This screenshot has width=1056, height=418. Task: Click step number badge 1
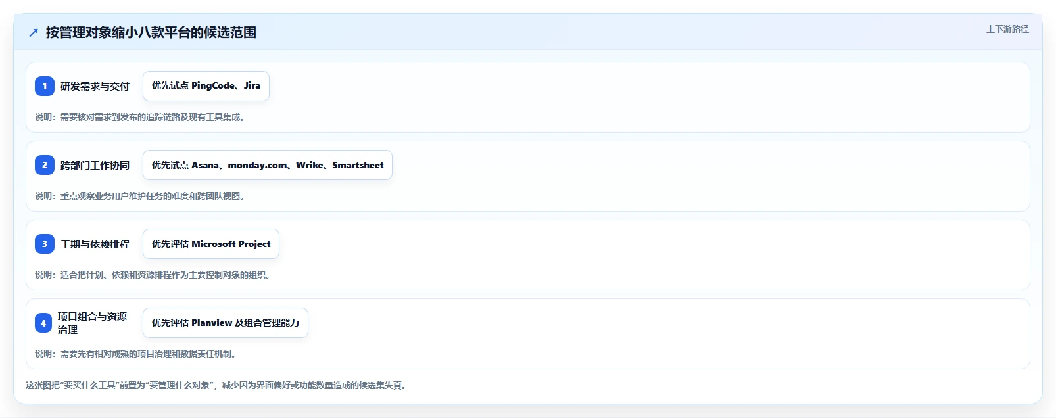pos(45,86)
